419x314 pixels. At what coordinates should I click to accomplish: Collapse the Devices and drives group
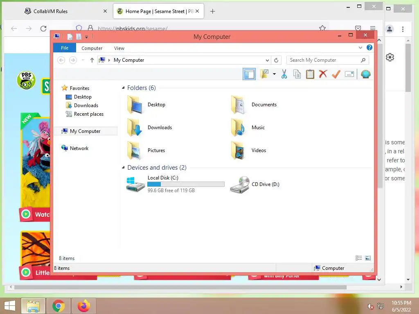[x=123, y=167]
